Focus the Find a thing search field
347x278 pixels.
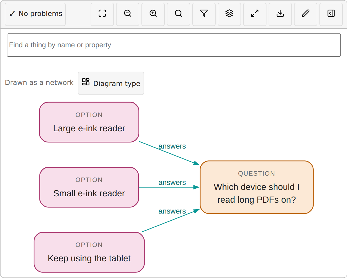pos(174,45)
